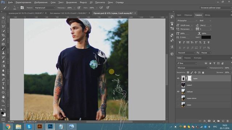Click the add layer mask icon at panel bottom
The width and height of the screenshot is (232, 130).
209,121
